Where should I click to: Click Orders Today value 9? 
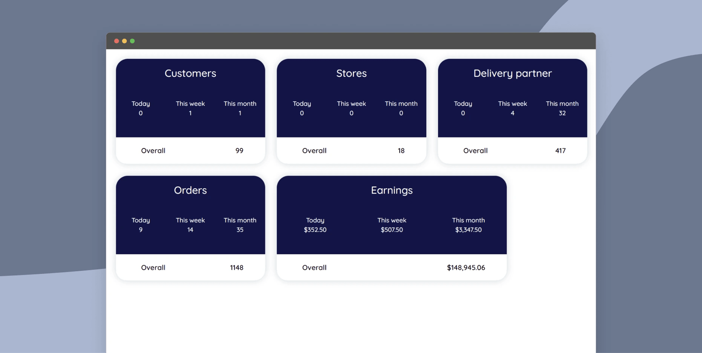point(141,230)
